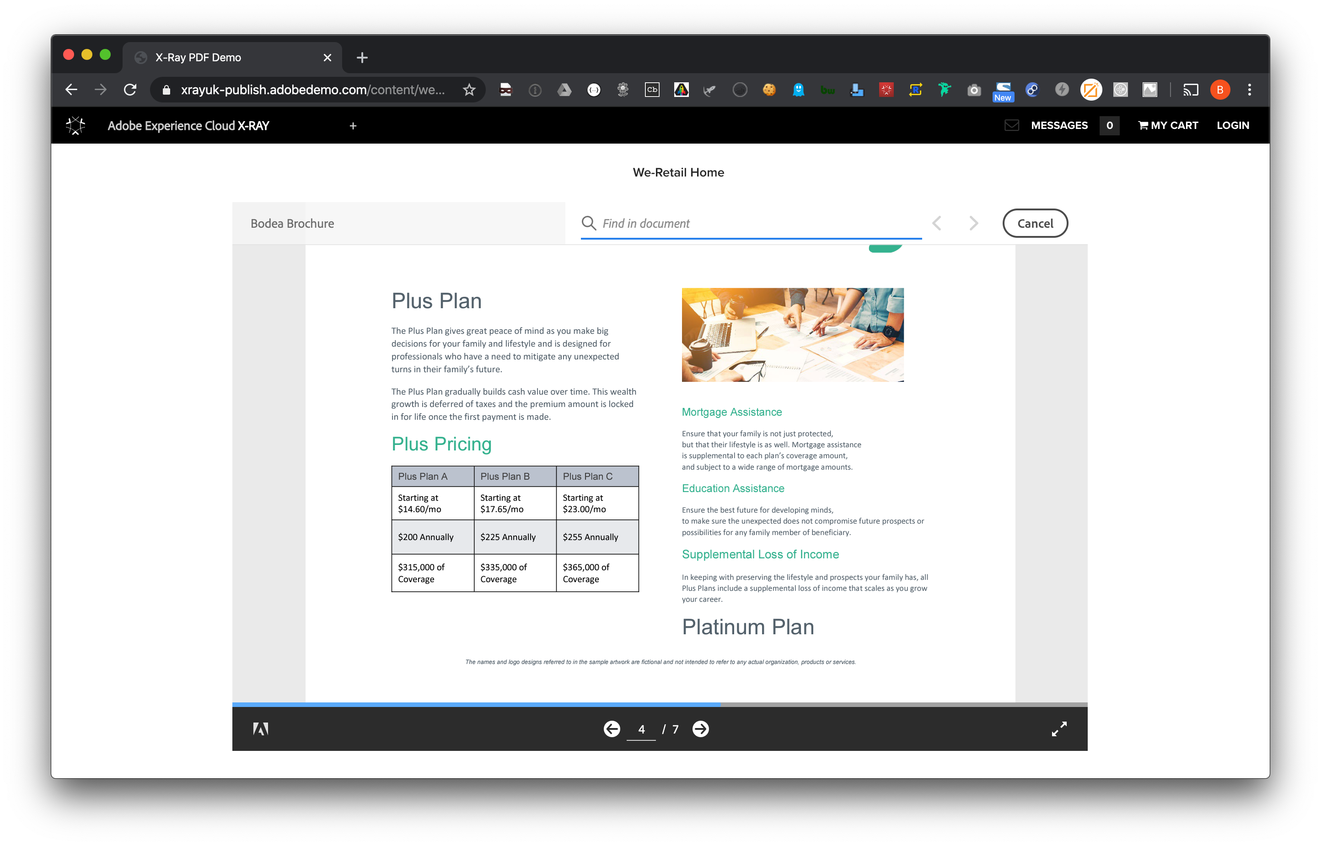Viewport: 1321px width, 846px height.
Task: Open Messages via the envelope icon
Action: [1012, 125]
